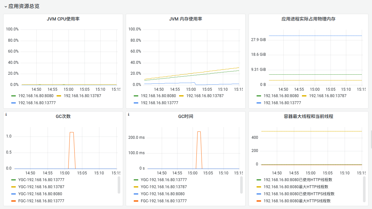Click yellow swatch for 192.168.16.80:13787 in JVM 内存 legend
The height and width of the screenshot is (209, 372).
(x=181, y=96)
